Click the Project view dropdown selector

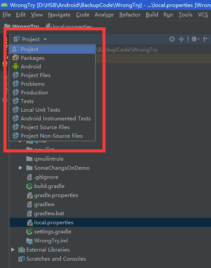[30, 39]
